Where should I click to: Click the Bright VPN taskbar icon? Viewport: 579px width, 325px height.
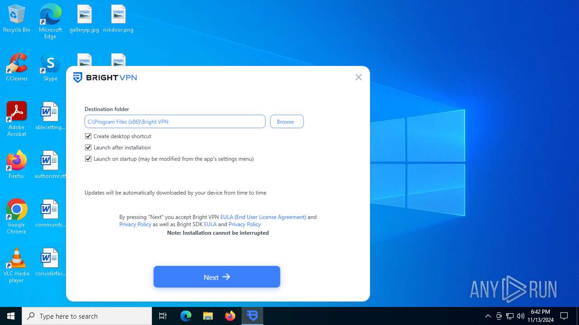click(x=252, y=316)
